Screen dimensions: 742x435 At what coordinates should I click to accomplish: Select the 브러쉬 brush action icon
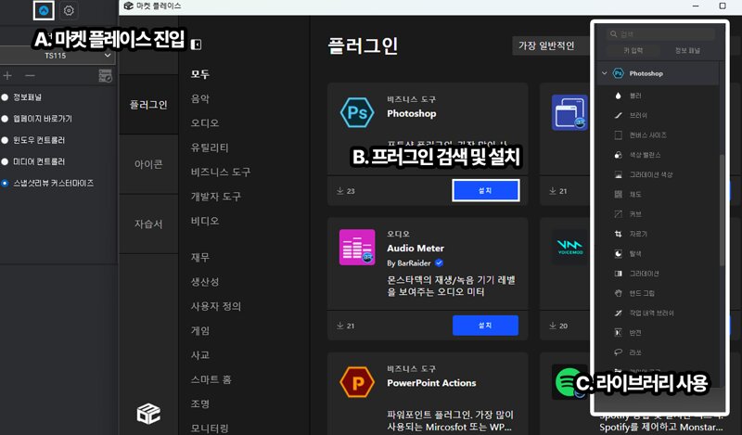pos(618,115)
